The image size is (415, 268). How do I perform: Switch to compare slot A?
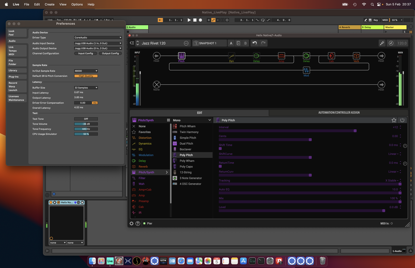[x=231, y=43]
